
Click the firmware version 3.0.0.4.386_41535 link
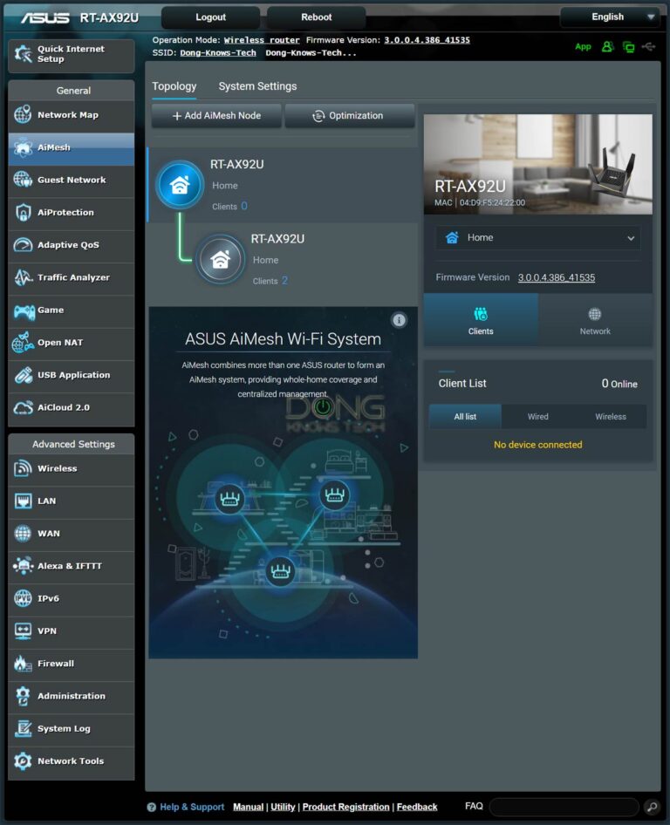556,277
